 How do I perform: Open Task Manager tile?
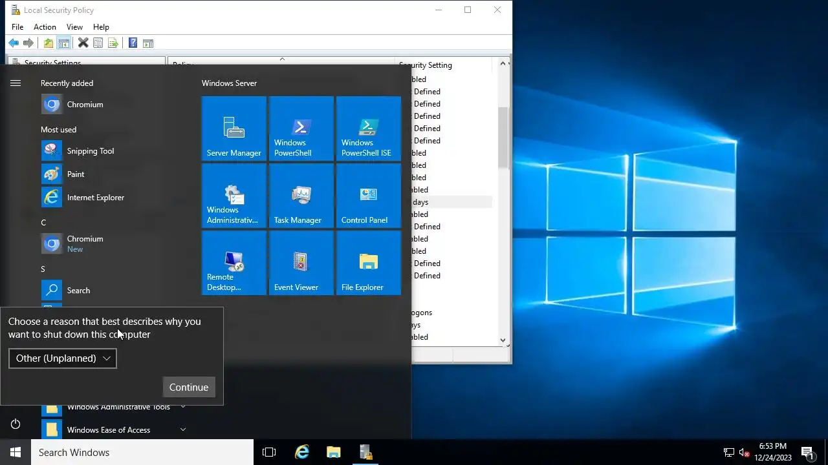pyautogui.click(x=301, y=196)
